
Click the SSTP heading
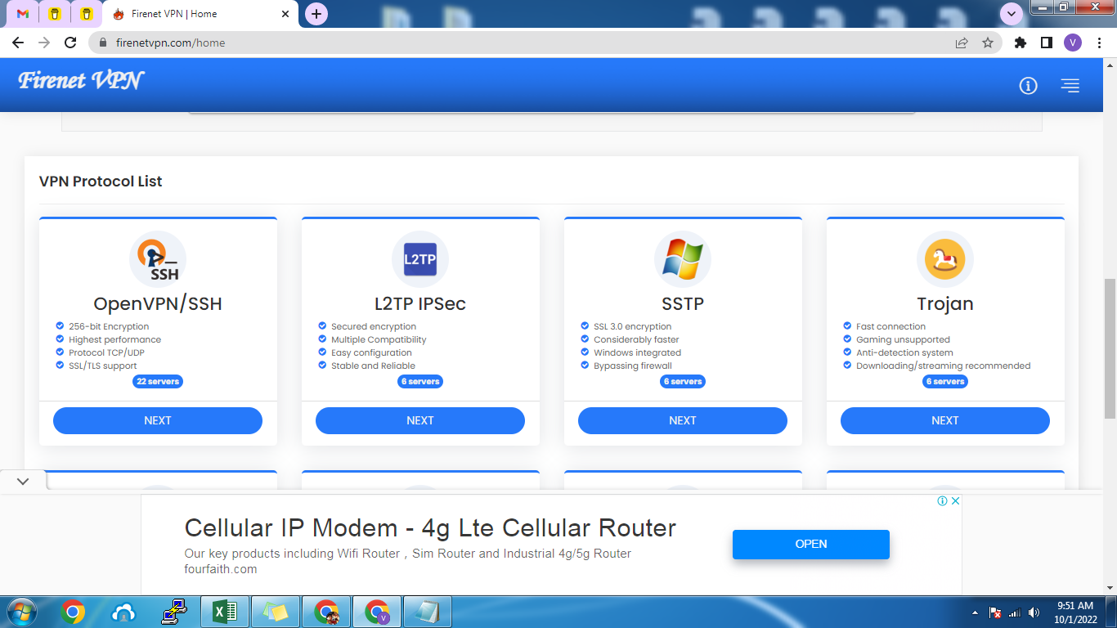(683, 303)
